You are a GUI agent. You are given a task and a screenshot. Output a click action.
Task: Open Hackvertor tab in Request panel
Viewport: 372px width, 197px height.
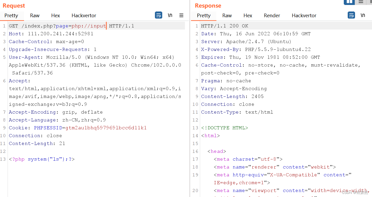(x=84, y=16)
